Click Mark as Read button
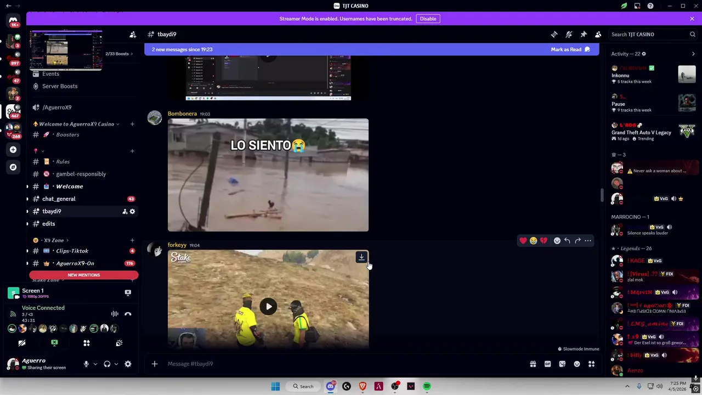Viewport: 702px width, 395px height. click(570, 49)
